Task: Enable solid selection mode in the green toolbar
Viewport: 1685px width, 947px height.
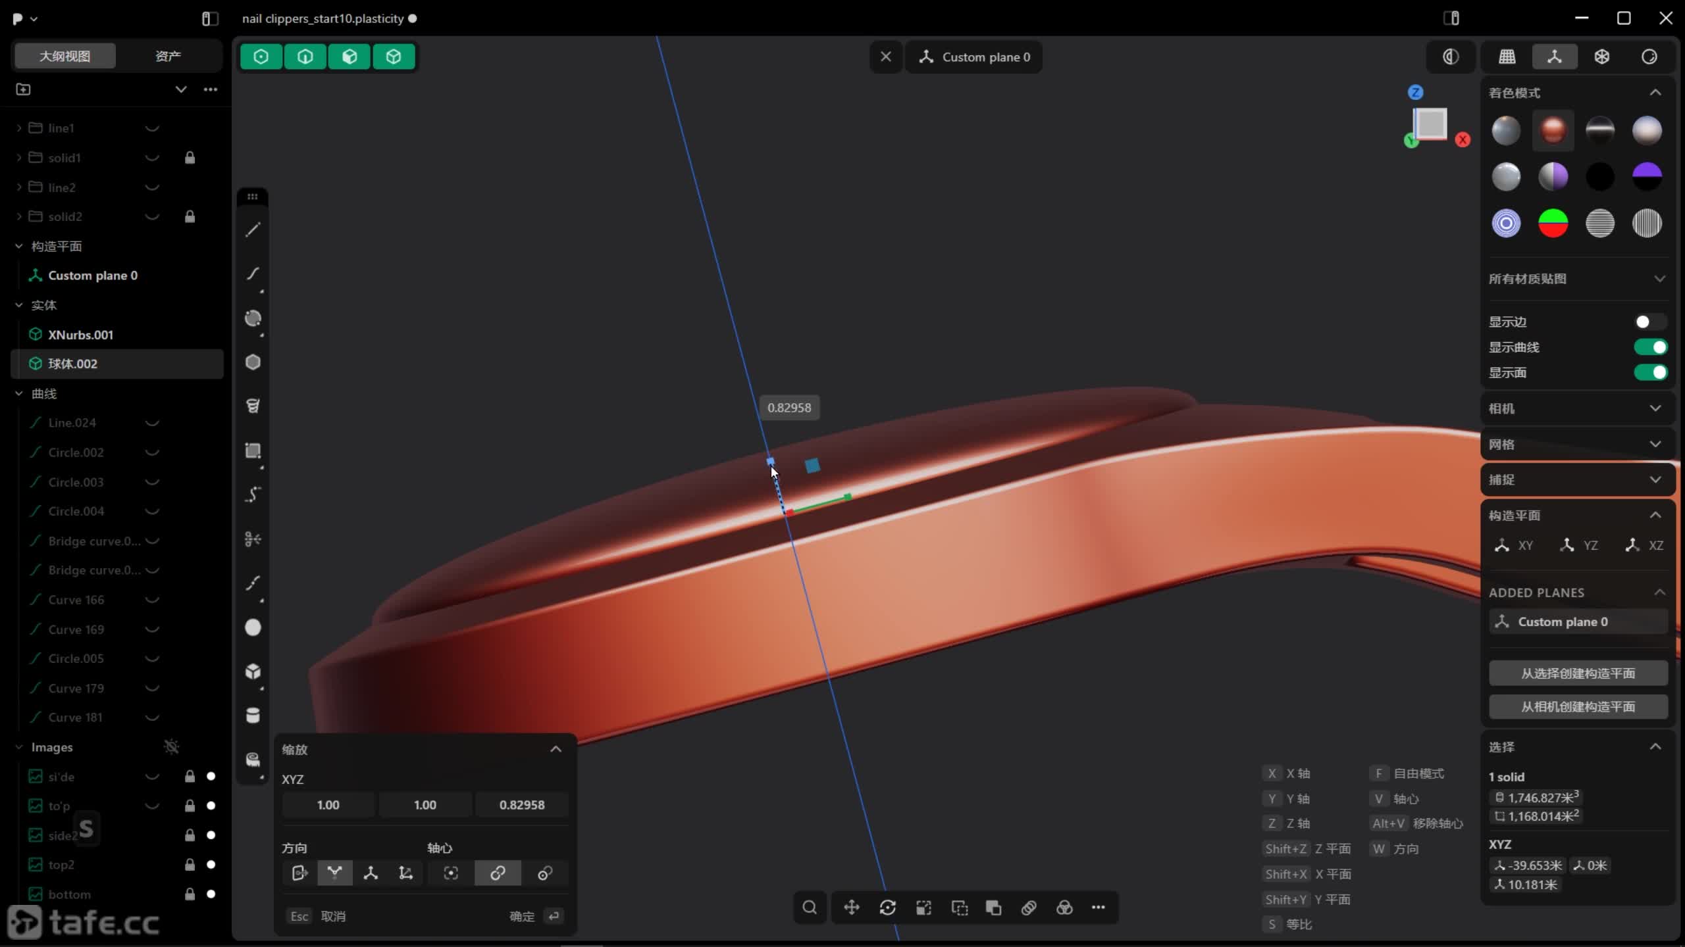Action: click(394, 57)
